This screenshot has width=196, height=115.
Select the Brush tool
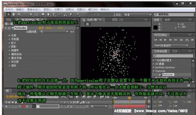point(61,14)
